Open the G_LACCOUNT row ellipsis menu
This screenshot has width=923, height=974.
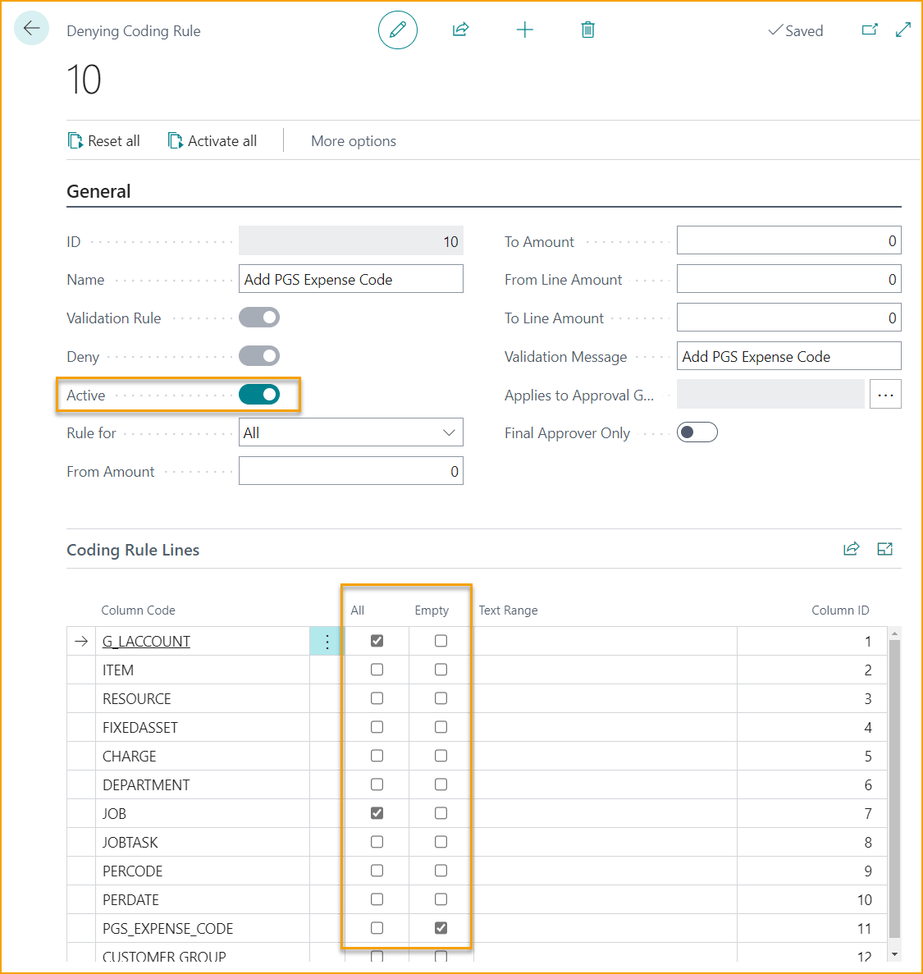pos(326,641)
